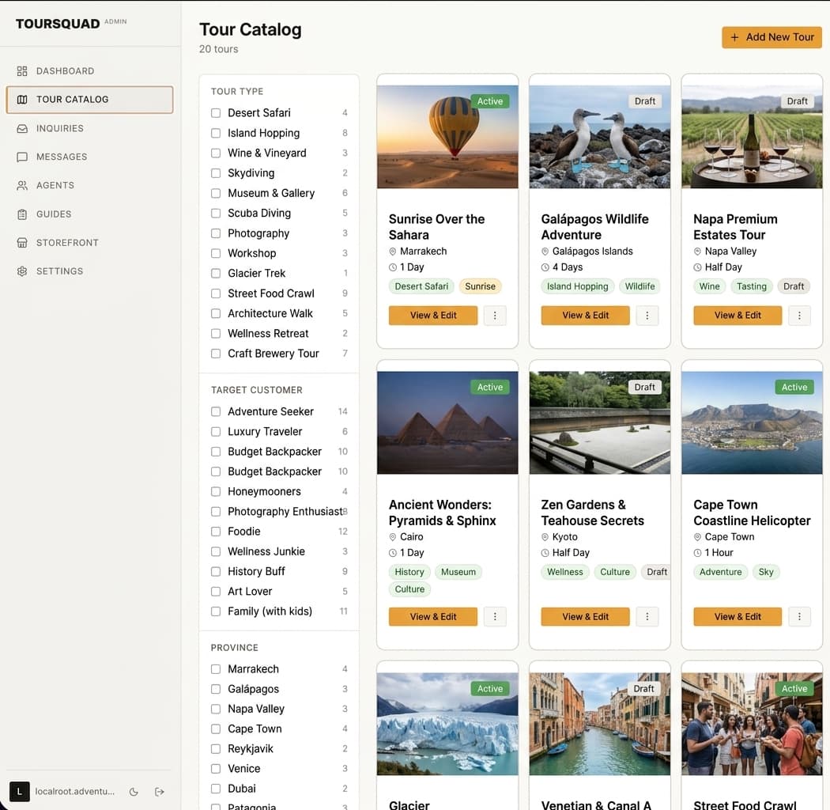Click the Tour Catalog map icon
This screenshot has width=830, height=810.
point(21,100)
